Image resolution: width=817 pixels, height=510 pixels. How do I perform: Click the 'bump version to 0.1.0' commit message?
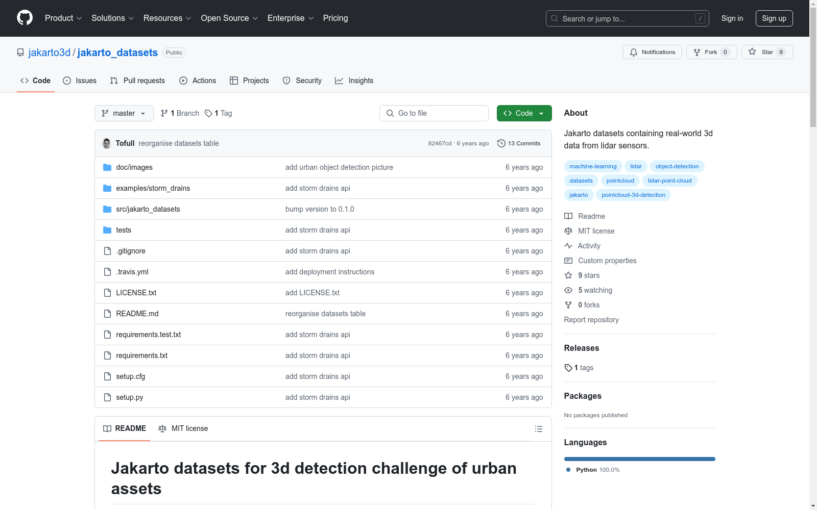tap(320, 209)
